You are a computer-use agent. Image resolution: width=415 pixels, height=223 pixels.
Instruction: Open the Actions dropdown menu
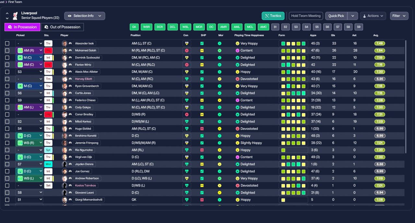pos(373,16)
